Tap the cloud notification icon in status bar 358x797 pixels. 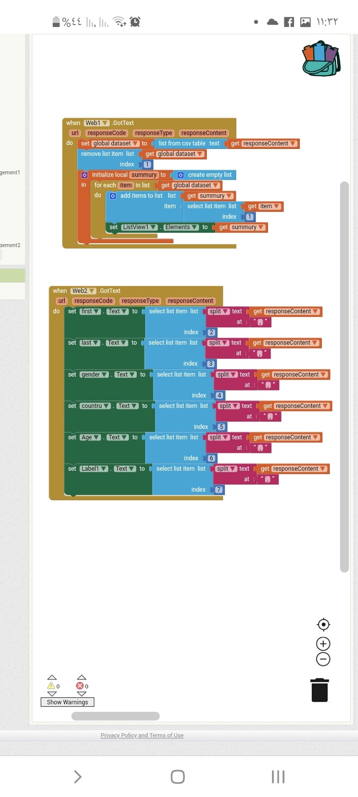point(272,22)
